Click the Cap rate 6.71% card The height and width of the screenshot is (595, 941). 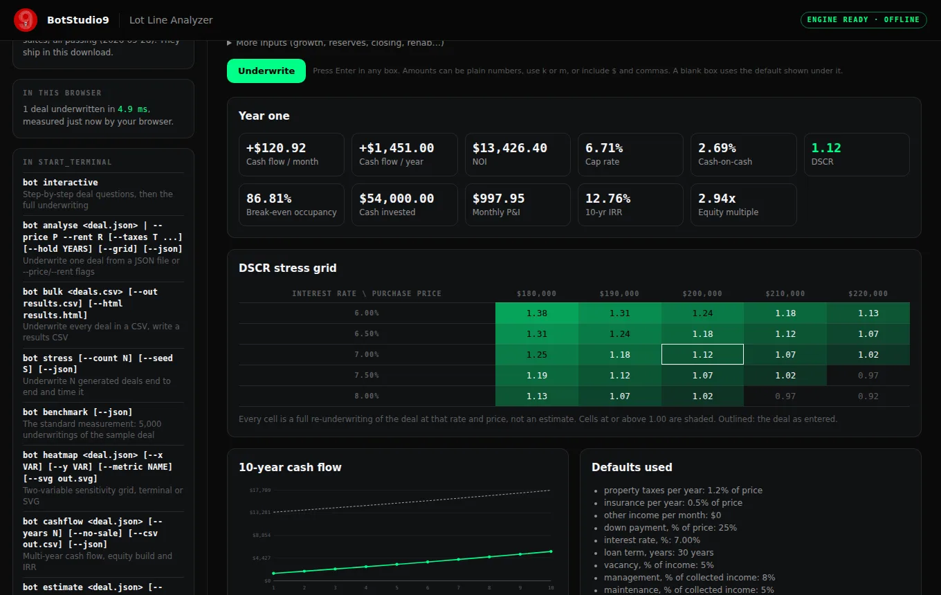(x=630, y=154)
